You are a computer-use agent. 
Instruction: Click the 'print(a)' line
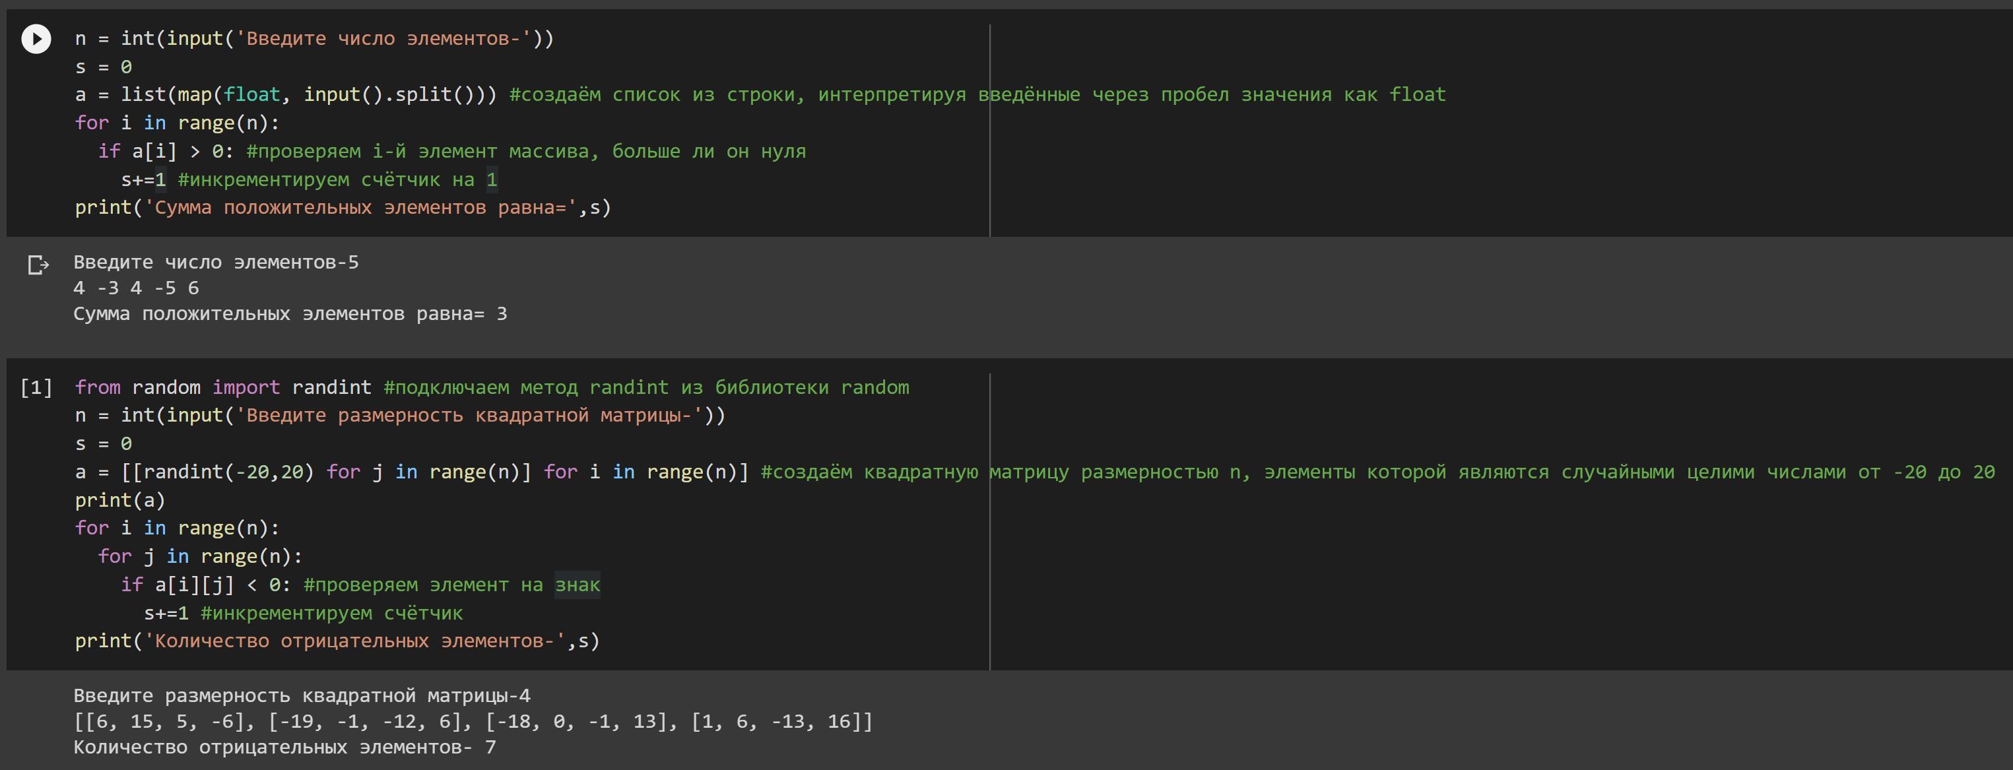(120, 499)
